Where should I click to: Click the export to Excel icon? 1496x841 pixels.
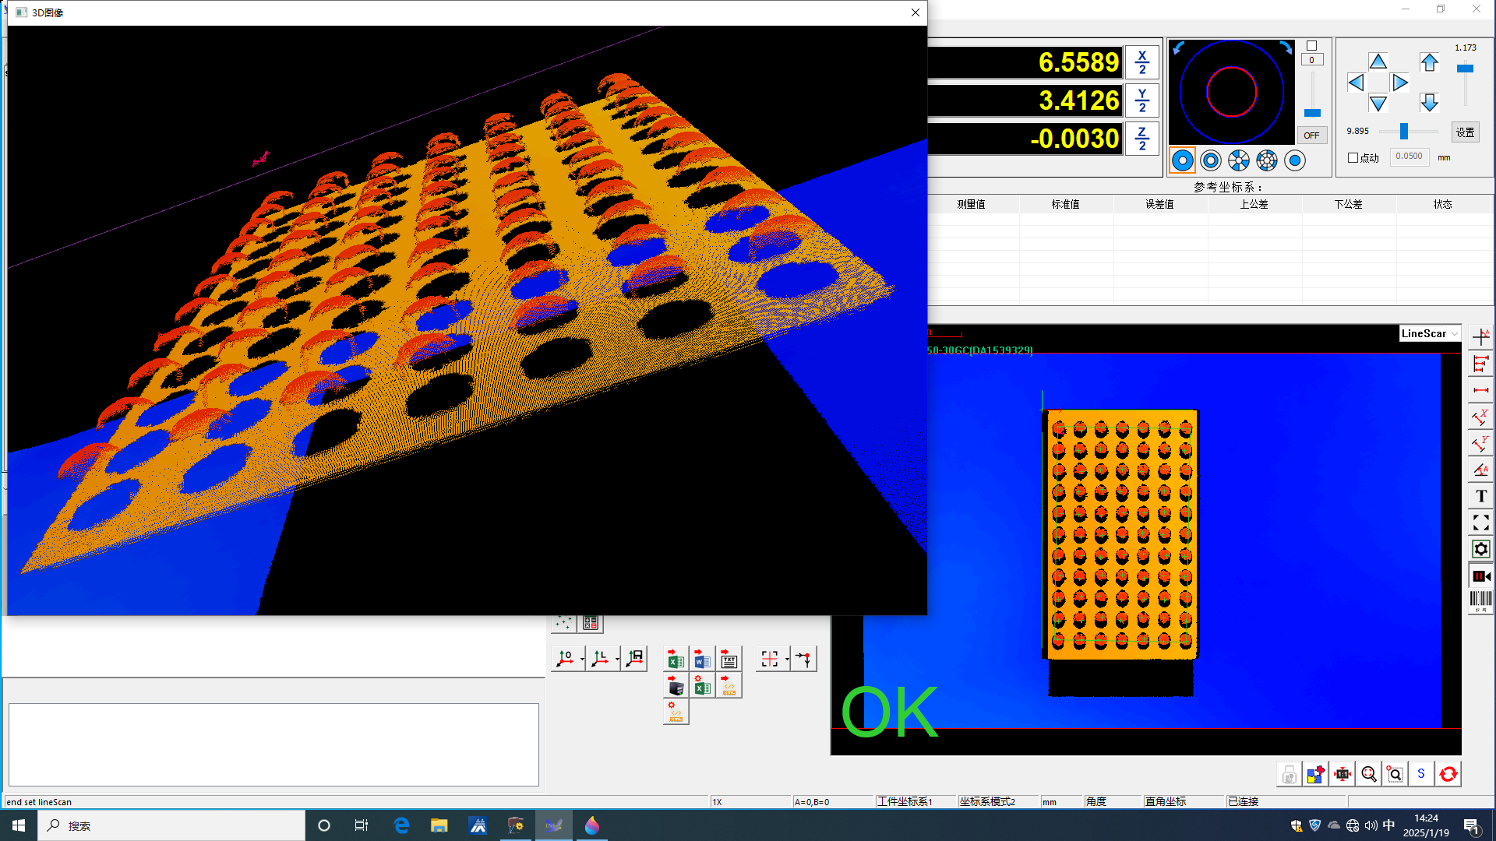point(676,660)
